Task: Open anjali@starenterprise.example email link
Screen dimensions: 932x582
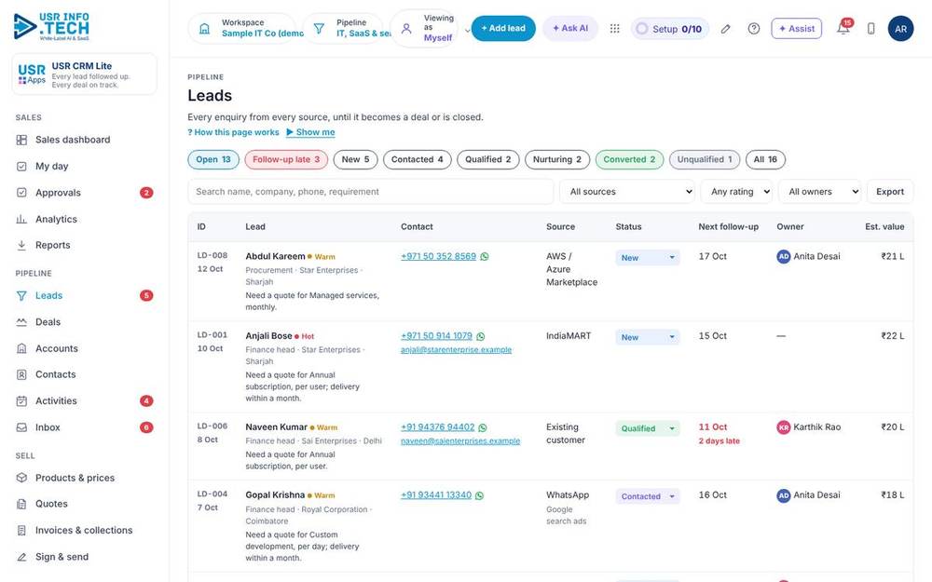Action: tap(456, 350)
